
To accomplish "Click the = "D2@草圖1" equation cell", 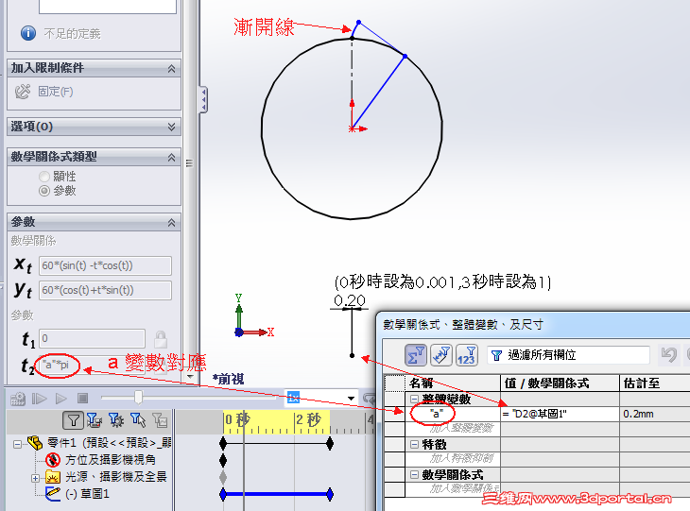I will pyautogui.click(x=560, y=414).
